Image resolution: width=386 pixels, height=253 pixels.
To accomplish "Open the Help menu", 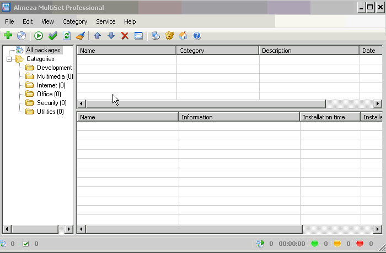I will (x=130, y=21).
